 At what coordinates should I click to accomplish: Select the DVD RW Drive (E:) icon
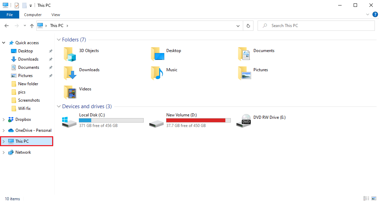click(244, 121)
